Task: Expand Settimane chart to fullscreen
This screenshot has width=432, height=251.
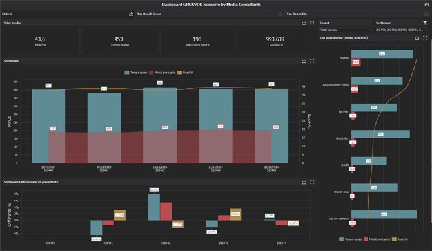Action: 312,61
